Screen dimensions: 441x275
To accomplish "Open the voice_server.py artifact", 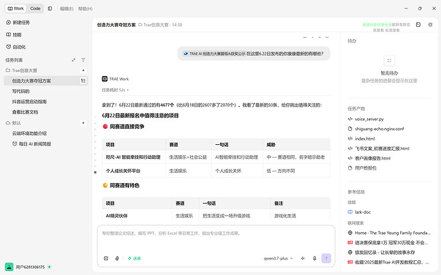I will [369, 119].
